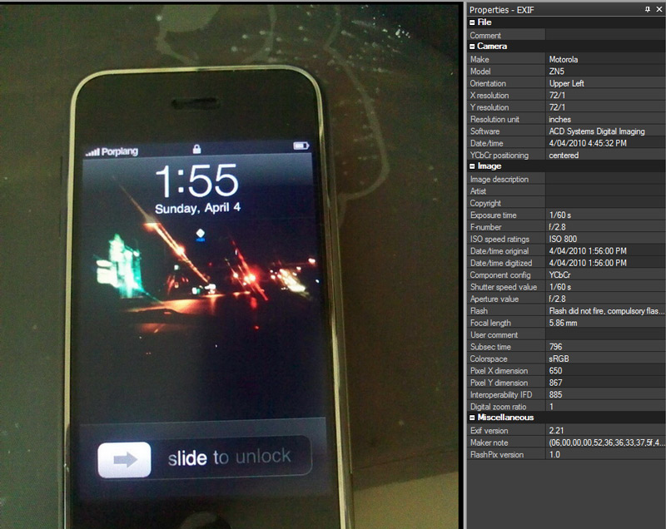The image size is (666, 529).
Task: Select YCbCr positioning value centered
Action: click(x=564, y=156)
